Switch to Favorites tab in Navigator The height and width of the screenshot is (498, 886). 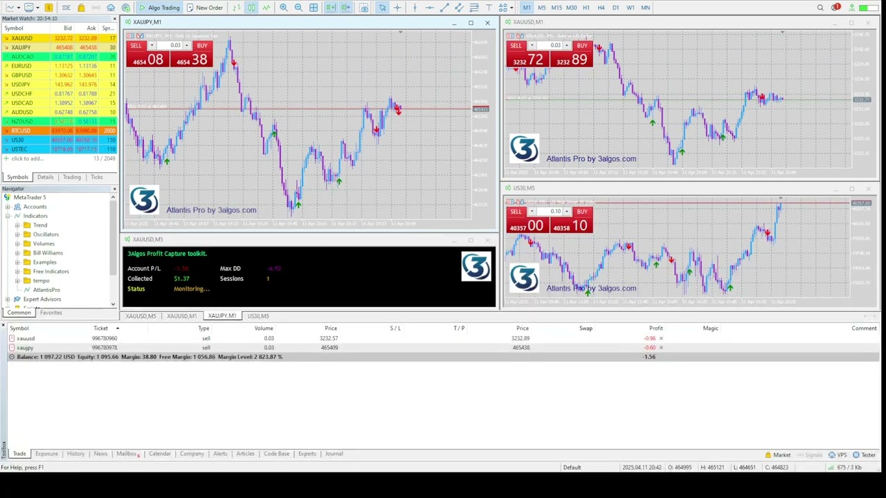click(x=51, y=313)
